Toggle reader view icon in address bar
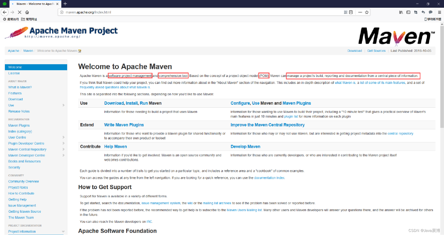 click(351, 12)
